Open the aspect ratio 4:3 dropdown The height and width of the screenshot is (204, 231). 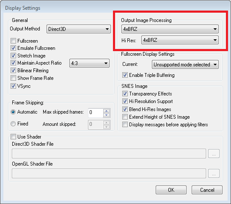pyautogui.click(x=89, y=63)
